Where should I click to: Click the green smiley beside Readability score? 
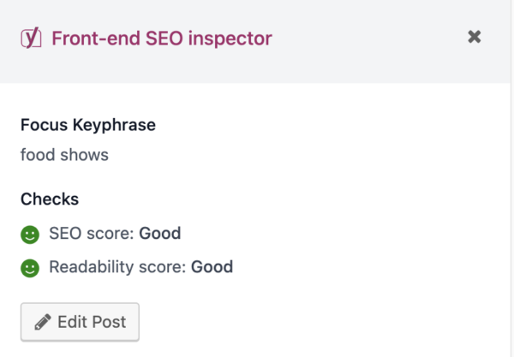pos(30,268)
